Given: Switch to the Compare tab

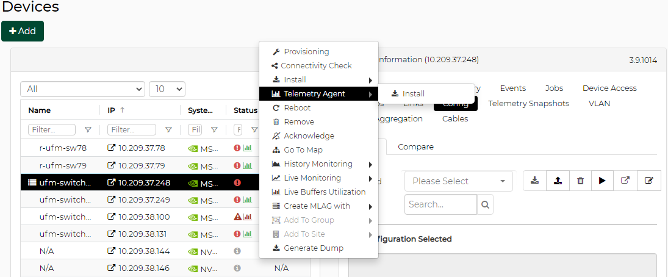Looking at the screenshot, I should pyautogui.click(x=415, y=147).
